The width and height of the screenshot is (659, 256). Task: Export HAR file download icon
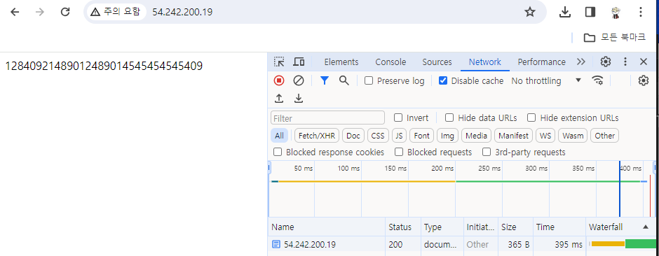299,99
